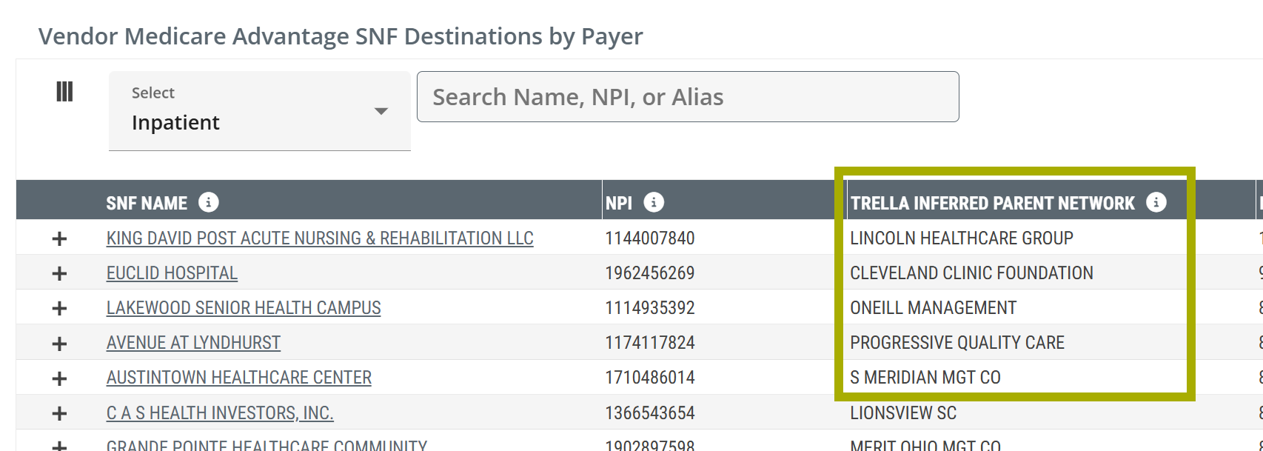Click the Cleveland Clinic Foundation cell
The image size is (1263, 451).
pos(971,273)
